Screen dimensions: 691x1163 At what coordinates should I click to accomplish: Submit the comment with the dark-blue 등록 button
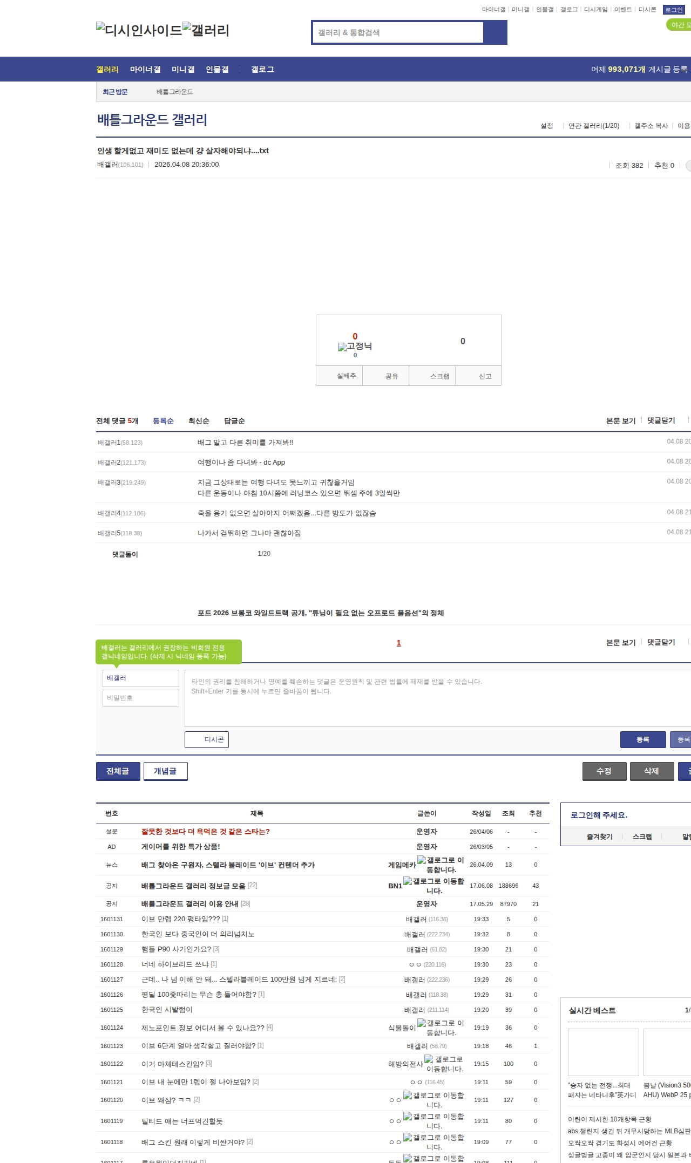click(x=643, y=739)
